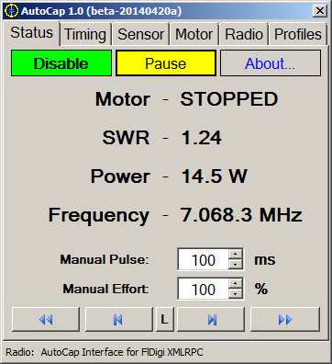This screenshot has width=332, height=364.
Task: Go to the Radio tab
Action: tap(244, 34)
